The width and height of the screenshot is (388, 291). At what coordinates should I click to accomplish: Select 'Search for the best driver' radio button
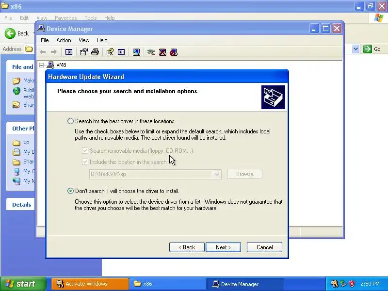click(x=70, y=121)
